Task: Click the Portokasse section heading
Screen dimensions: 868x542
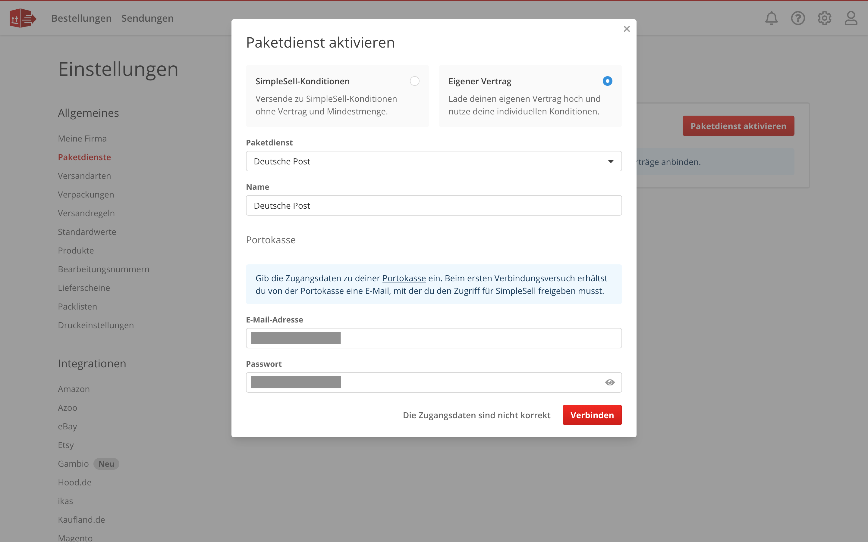Action: tap(270, 240)
